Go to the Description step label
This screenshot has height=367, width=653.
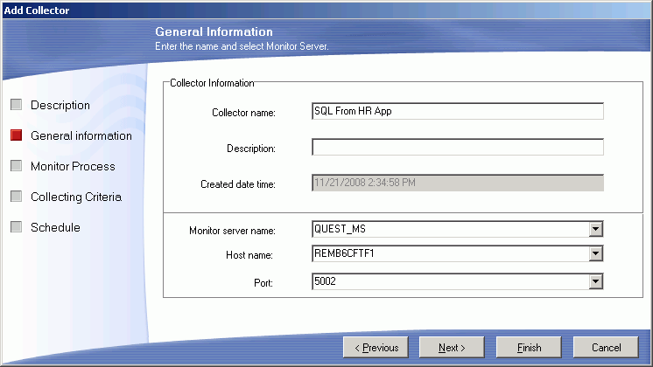60,105
